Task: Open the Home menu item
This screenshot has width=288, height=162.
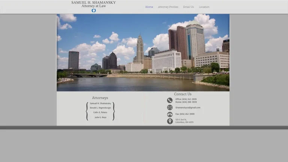Action: coord(149,7)
